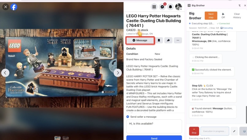Click the orange Next step button
The image size is (247, 140).
tap(211, 16)
